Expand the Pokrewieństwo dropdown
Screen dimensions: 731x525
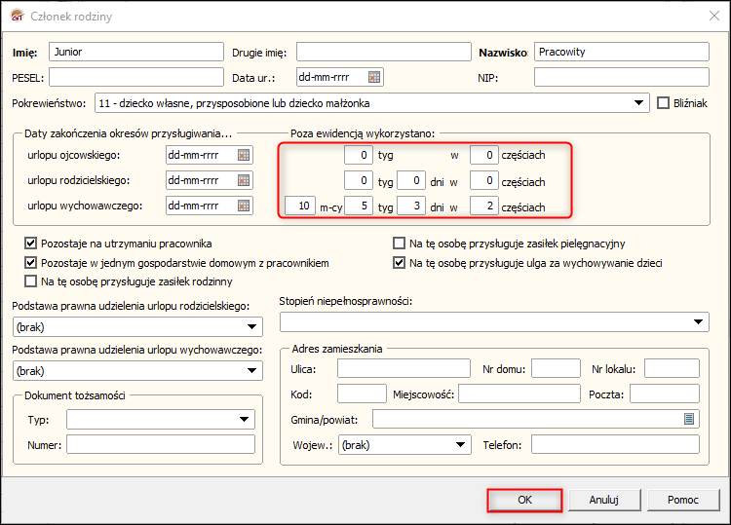639,102
